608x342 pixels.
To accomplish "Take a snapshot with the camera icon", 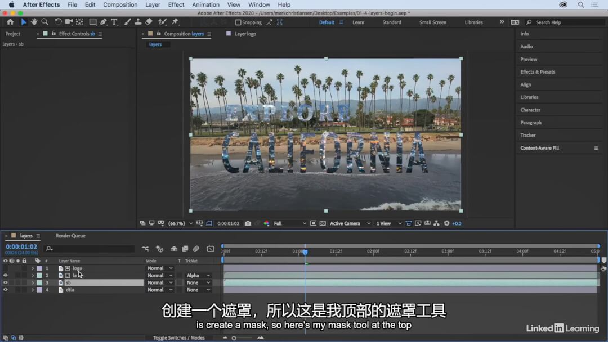I will 248,223.
